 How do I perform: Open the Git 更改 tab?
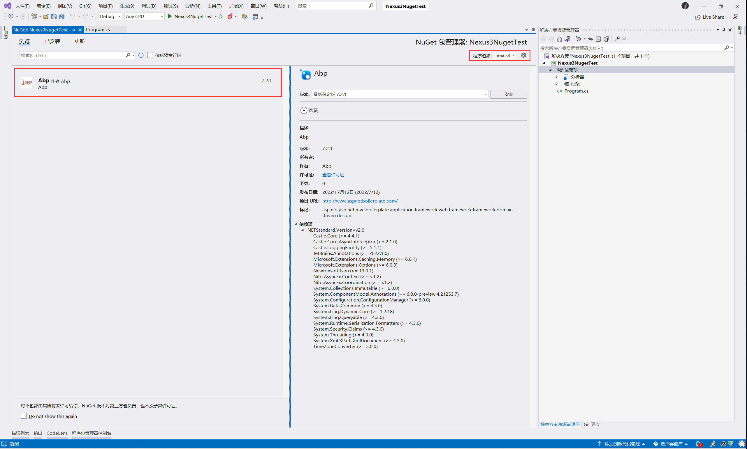(592, 424)
